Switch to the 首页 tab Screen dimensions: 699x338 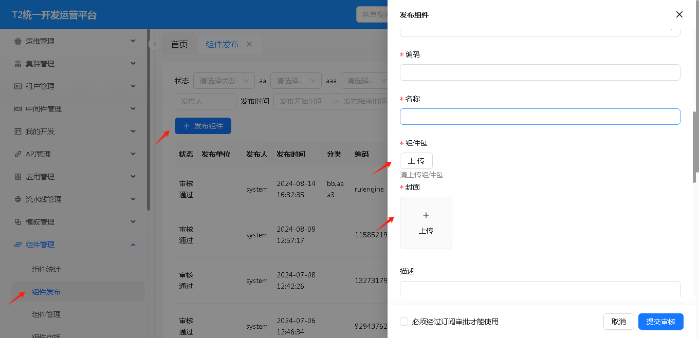pyautogui.click(x=179, y=44)
